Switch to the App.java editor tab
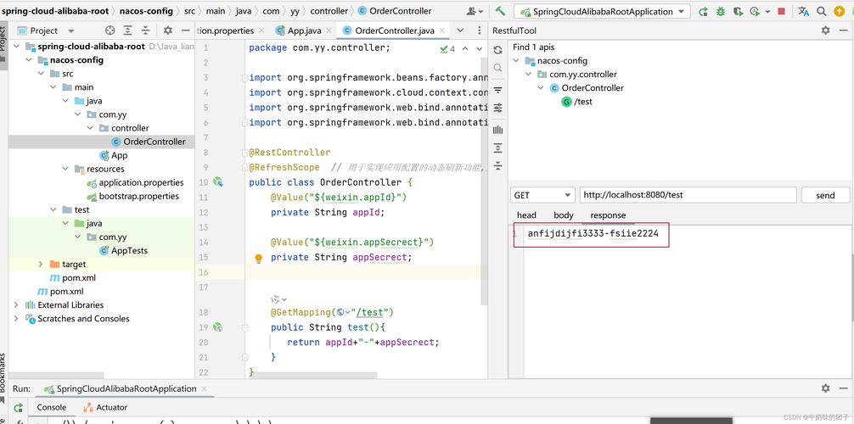 [x=304, y=31]
